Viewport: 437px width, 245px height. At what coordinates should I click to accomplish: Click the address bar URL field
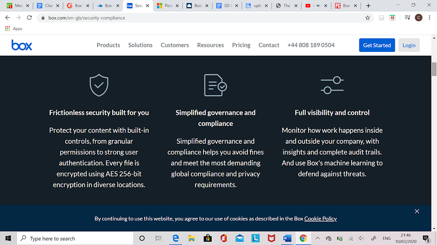(205, 18)
